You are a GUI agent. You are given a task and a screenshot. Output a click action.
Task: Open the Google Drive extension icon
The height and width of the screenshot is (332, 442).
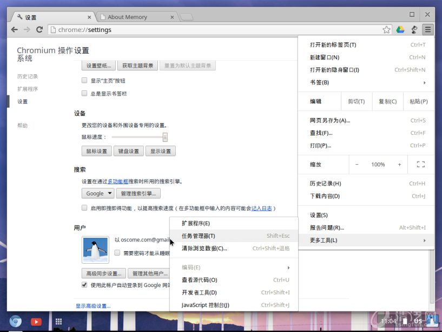(400, 30)
